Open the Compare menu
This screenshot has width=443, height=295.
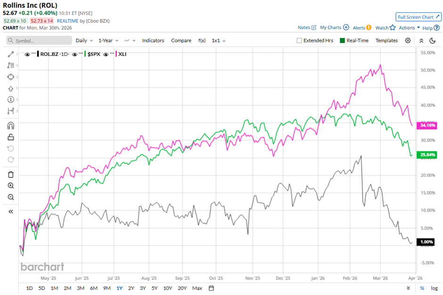click(x=181, y=40)
